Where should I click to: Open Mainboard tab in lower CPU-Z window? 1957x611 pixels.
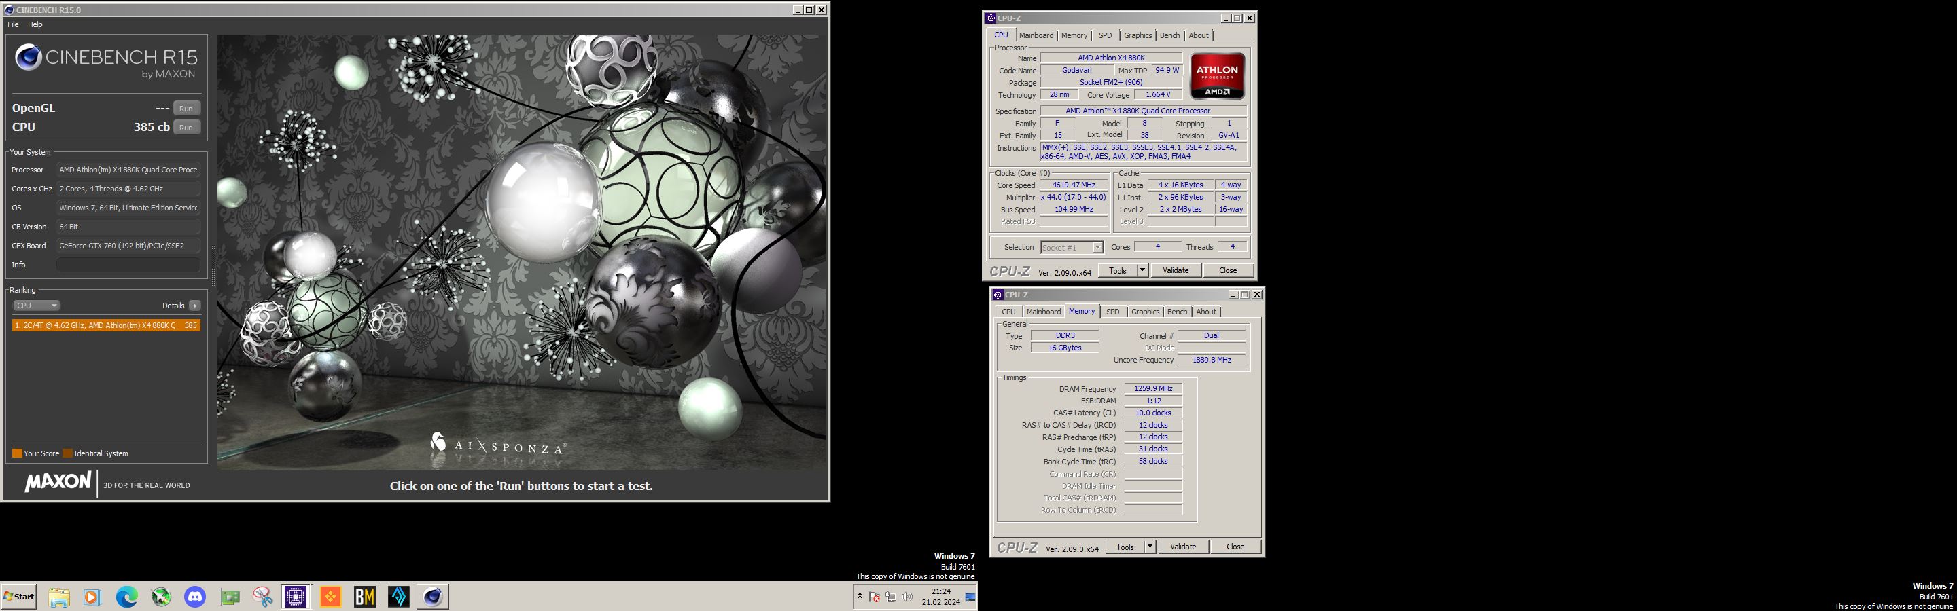pos(1043,312)
